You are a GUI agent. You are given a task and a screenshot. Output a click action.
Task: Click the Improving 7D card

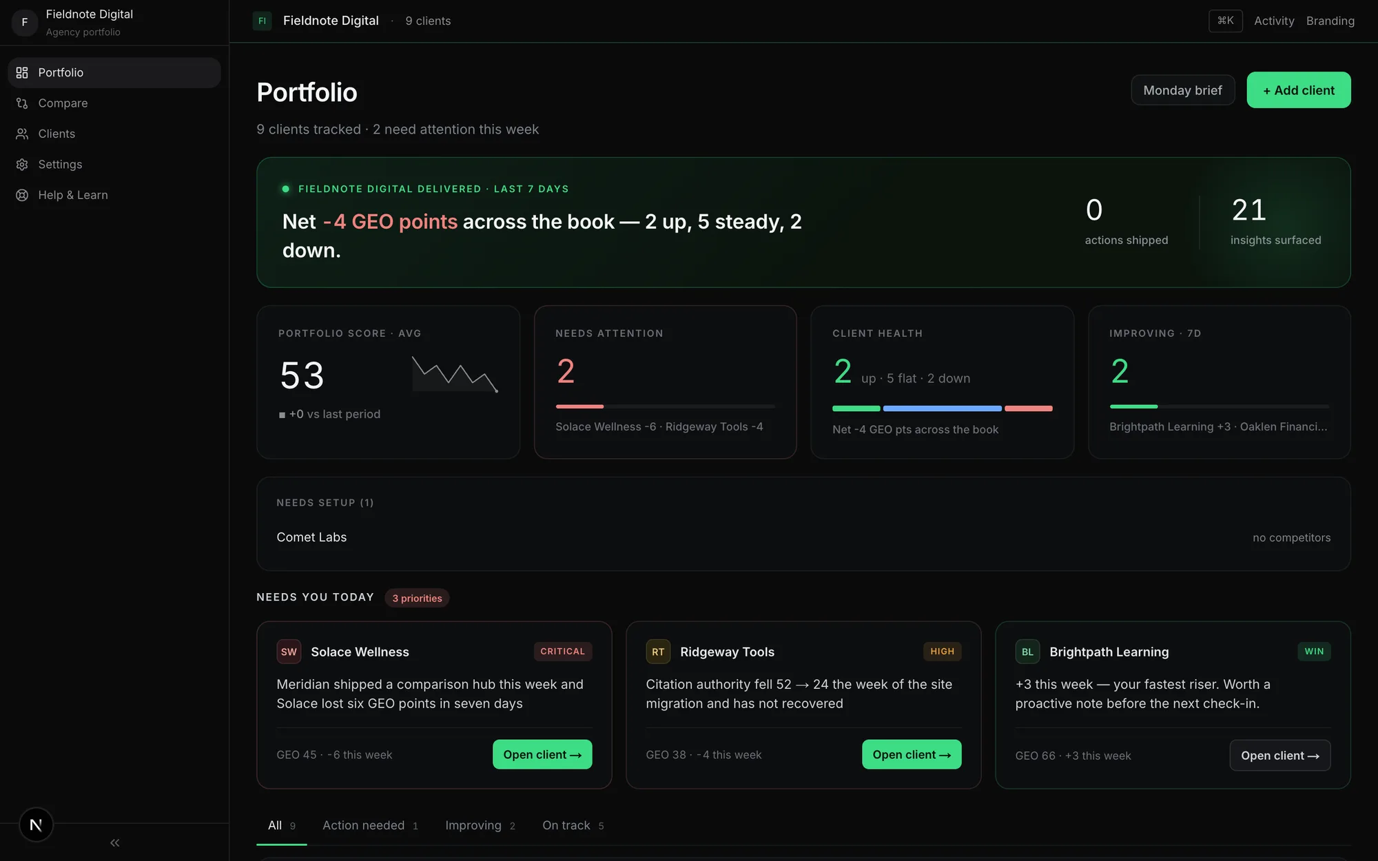pyautogui.click(x=1219, y=382)
